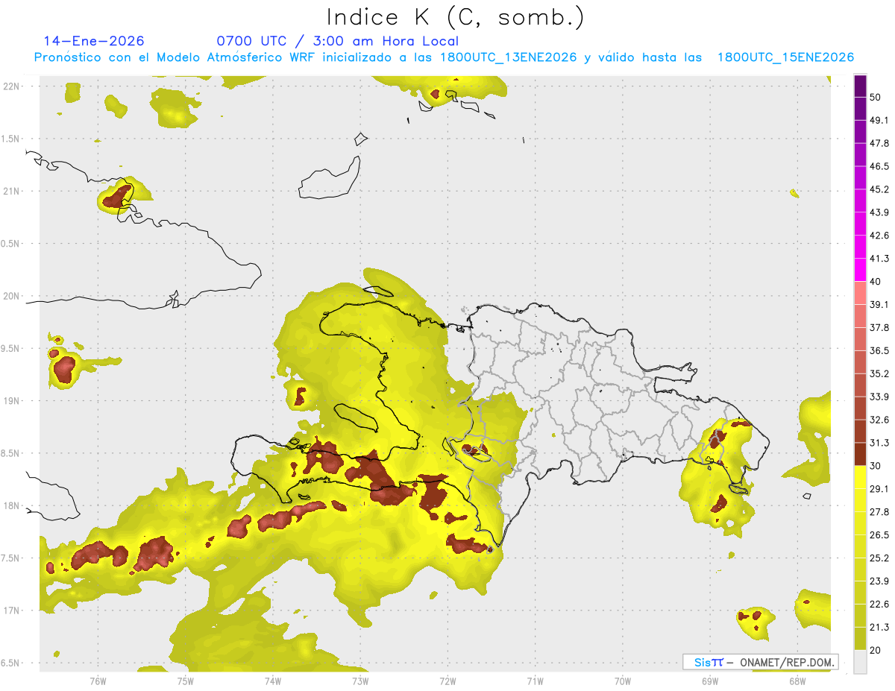This screenshot has height=691, width=895.
Task: Click the WRF forecast 'Pronóstico con el Modelo' line
Action: click(x=444, y=57)
